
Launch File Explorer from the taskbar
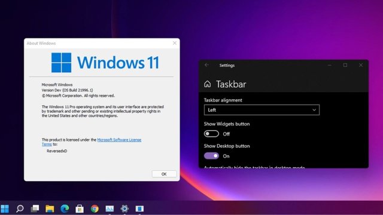pyautogui.click(x=50, y=208)
